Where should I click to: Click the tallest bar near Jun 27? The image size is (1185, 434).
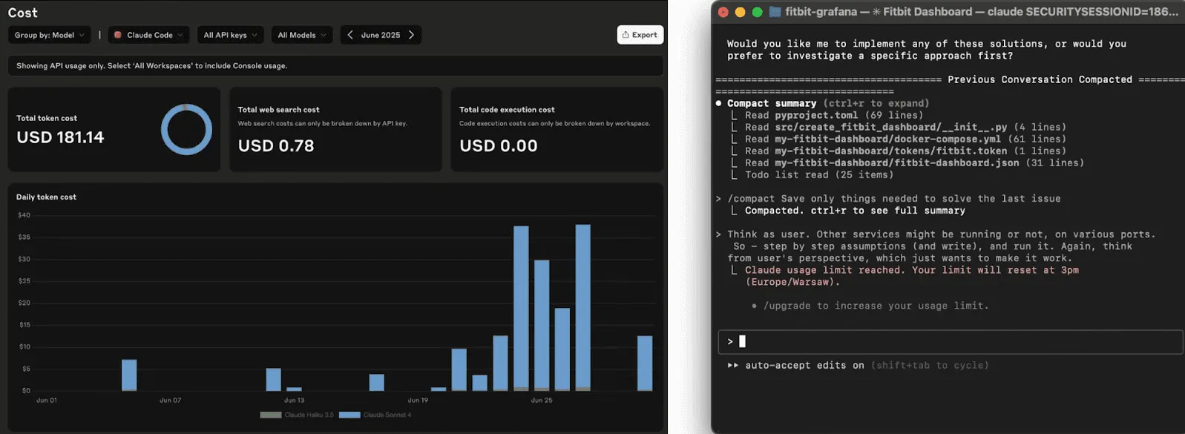pyautogui.click(x=583, y=307)
